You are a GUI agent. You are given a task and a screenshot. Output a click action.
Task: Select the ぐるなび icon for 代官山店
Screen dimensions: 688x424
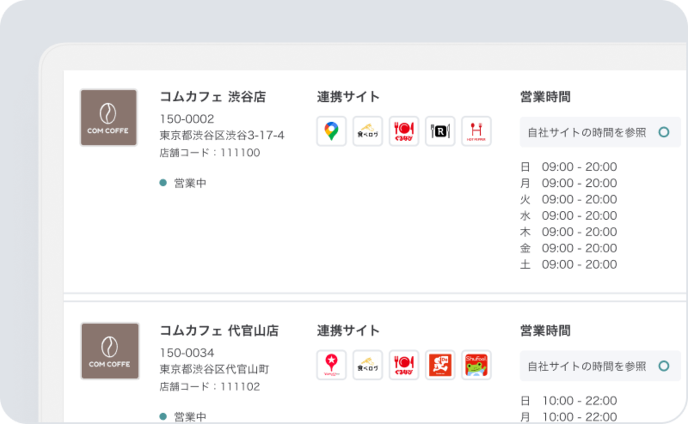pos(404,365)
